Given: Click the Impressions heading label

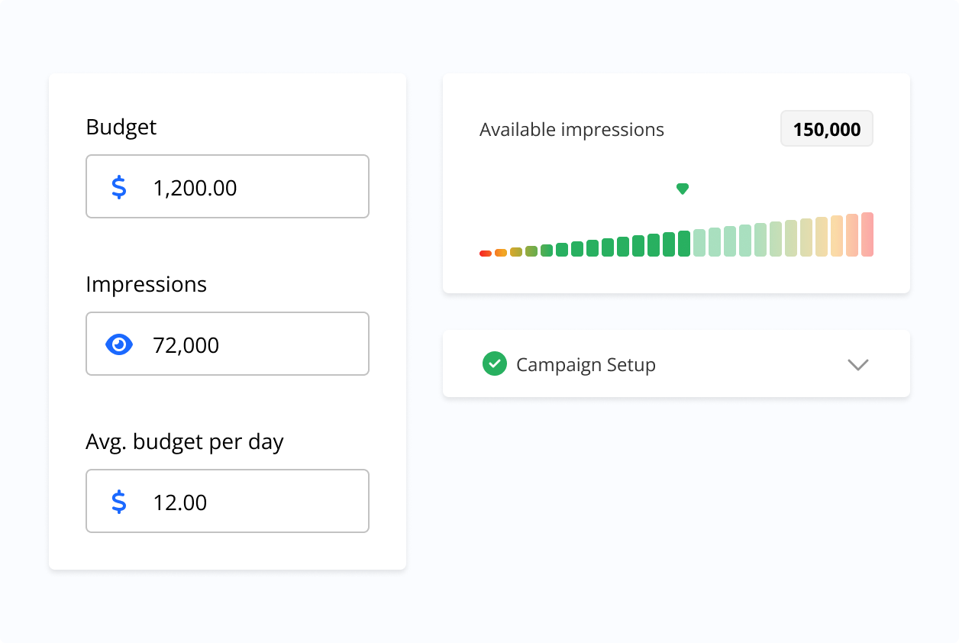Looking at the screenshot, I should point(146,284).
